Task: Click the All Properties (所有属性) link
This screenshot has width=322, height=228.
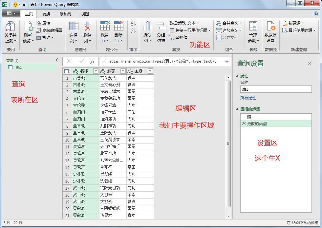Action: [x=248, y=98]
